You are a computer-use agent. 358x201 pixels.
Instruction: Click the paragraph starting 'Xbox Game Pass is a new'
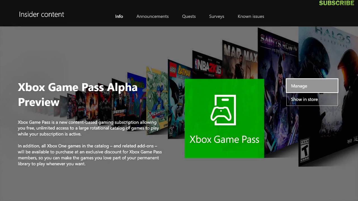click(x=88, y=128)
